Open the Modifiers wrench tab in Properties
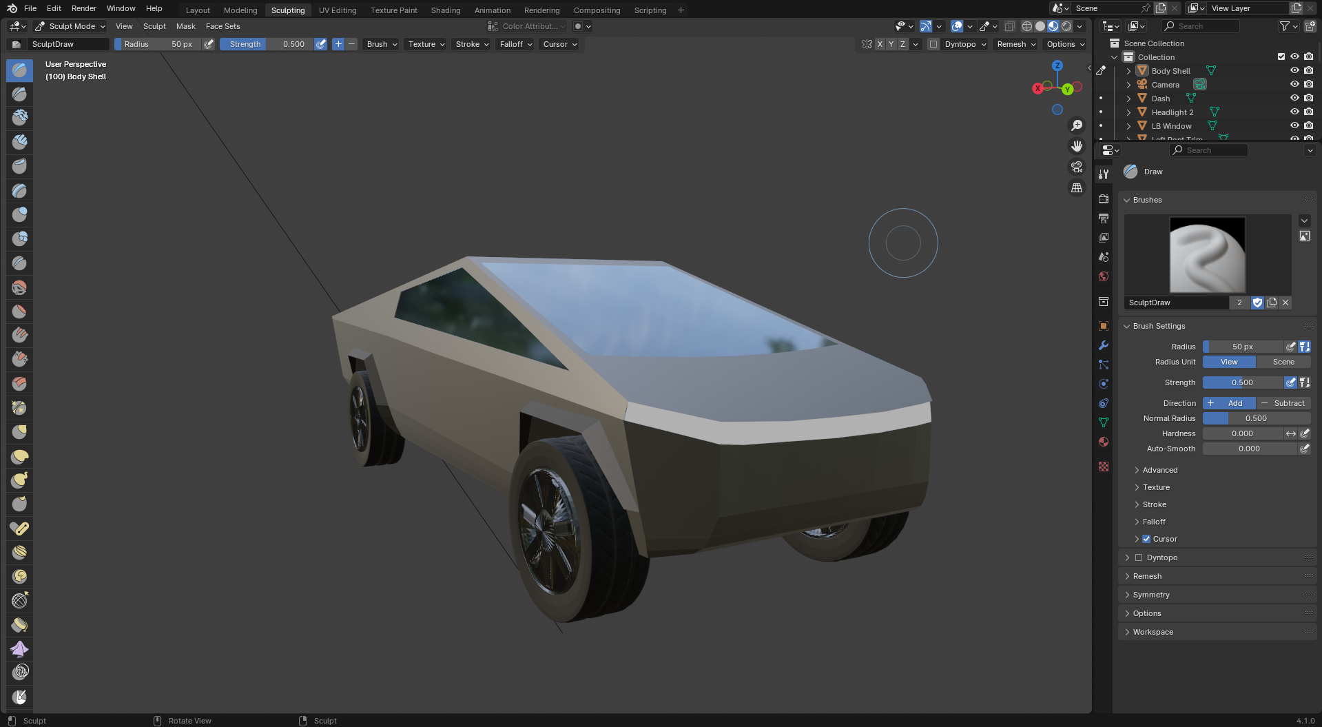 click(1104, 345)
